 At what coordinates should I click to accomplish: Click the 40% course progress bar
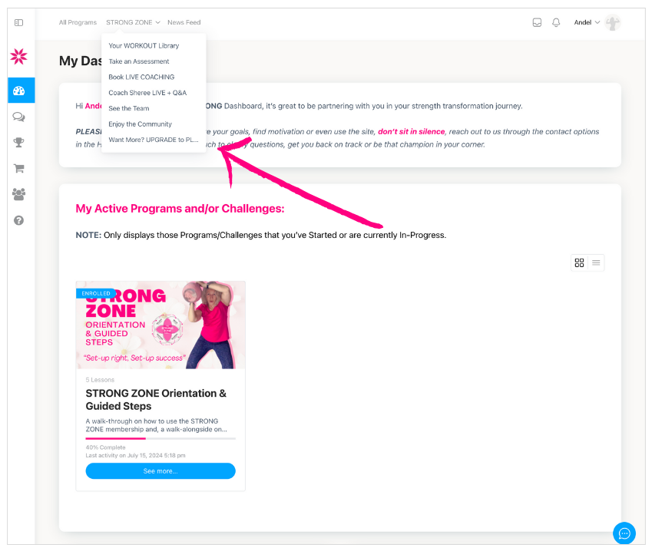pos(161,438)
